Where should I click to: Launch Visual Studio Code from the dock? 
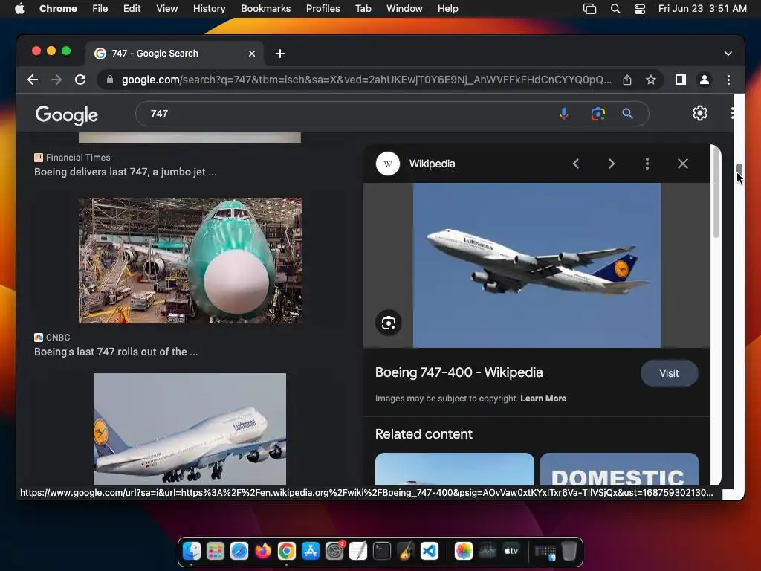click(430, 551)
